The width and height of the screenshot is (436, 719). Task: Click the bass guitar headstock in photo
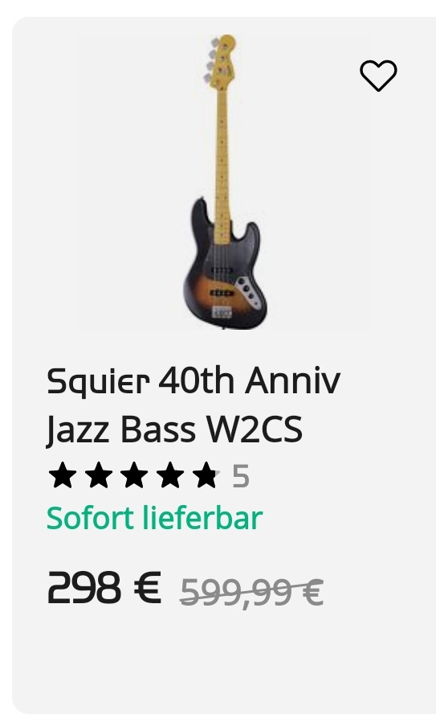222,61
